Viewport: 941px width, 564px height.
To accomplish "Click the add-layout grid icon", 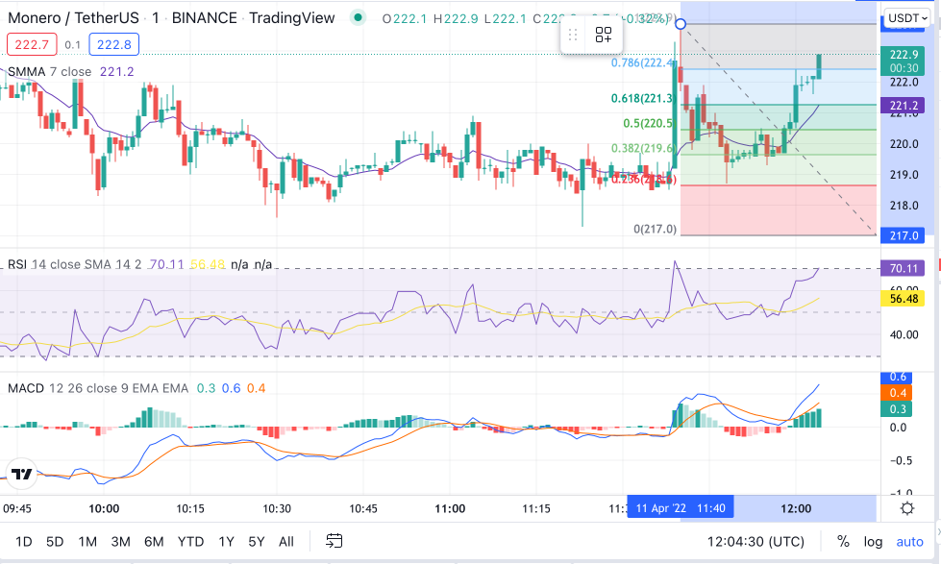I will point(603,35).
